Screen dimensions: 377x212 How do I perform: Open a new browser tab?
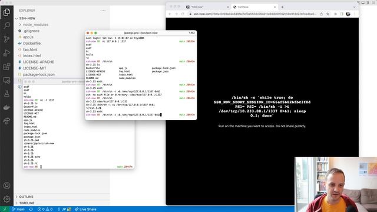click(282, 7)
